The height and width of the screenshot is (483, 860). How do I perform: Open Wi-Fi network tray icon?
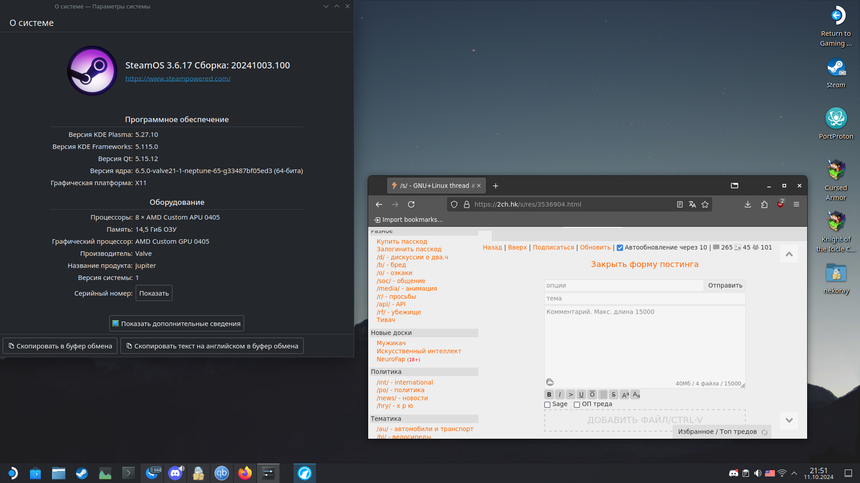pos(782,473)
